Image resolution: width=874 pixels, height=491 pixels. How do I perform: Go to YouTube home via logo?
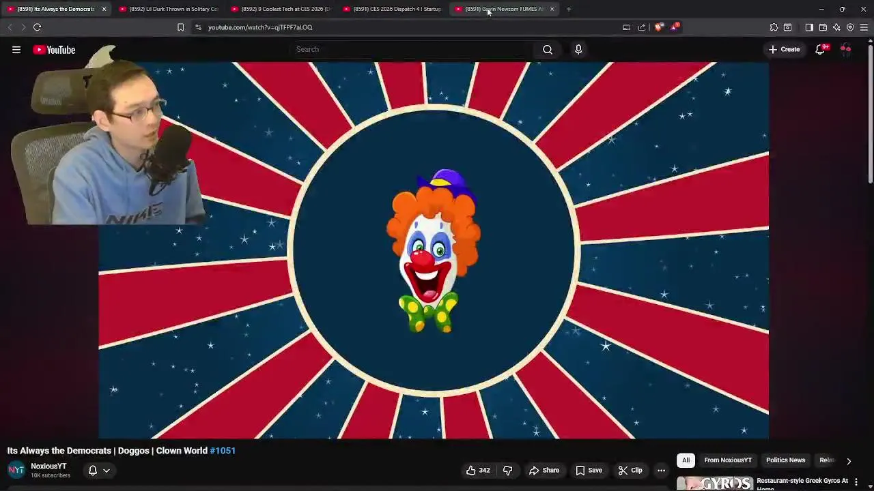(x=54, y=49)
